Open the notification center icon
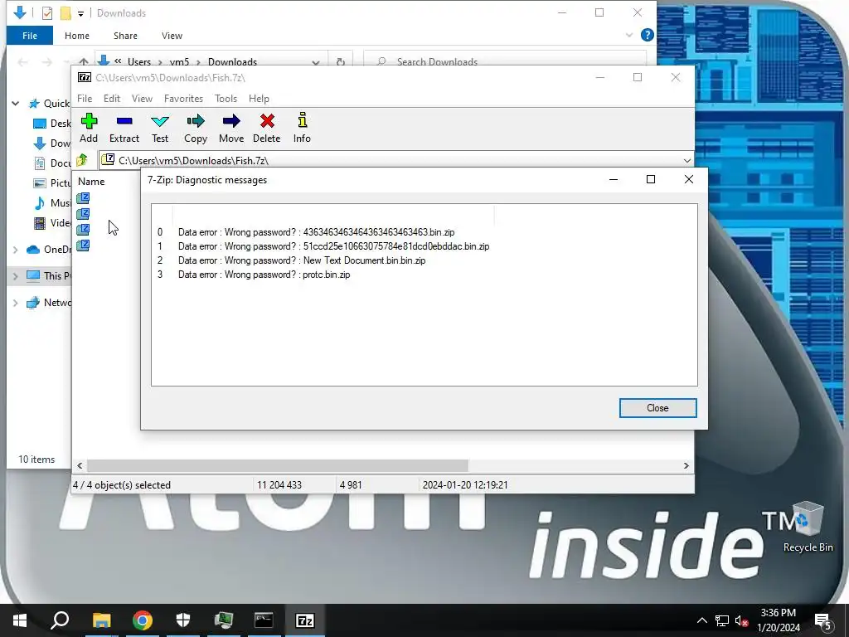The height and width of the screenshot is (637, 849). [x=823, y=620]
